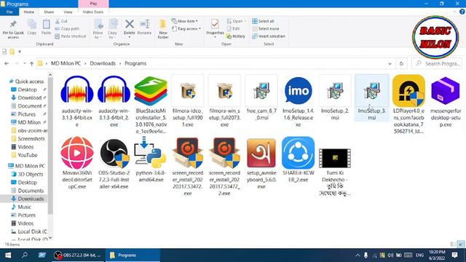Open the New item dropdown
This screenshot has height=262, width=466.
coord(185,21)
